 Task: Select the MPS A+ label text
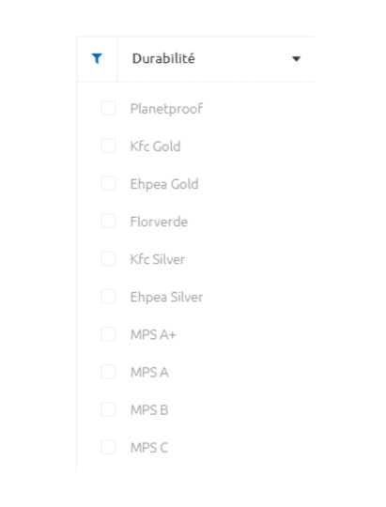click(x=153, y=334)
